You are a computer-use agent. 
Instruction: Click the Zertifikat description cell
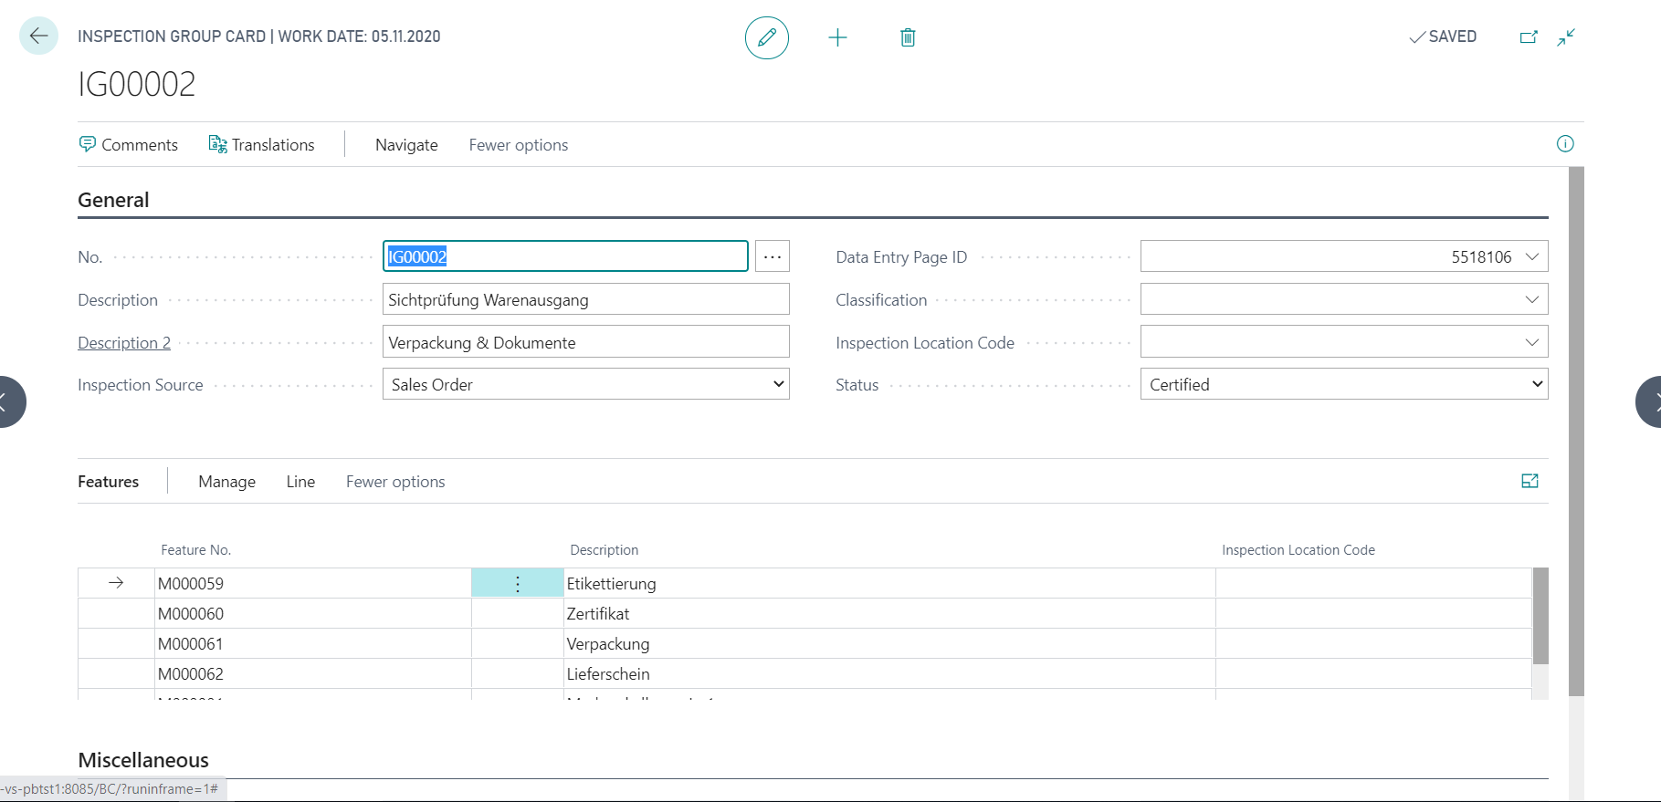tap(889, 614)
